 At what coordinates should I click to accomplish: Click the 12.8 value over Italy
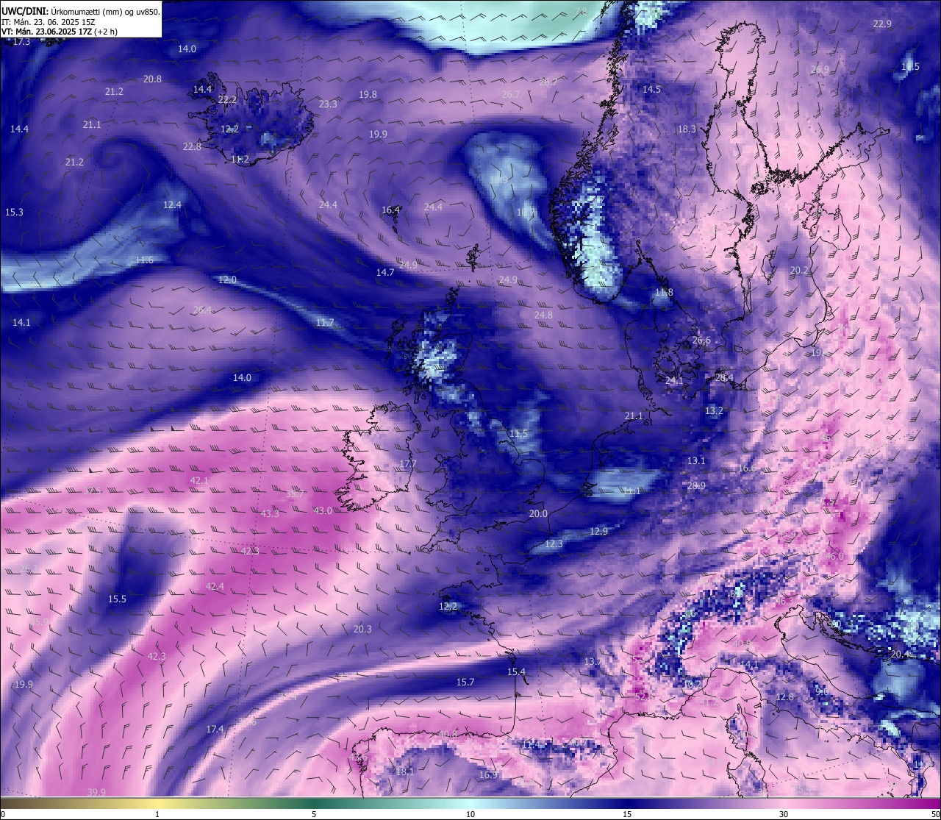[x=784, y=697]
